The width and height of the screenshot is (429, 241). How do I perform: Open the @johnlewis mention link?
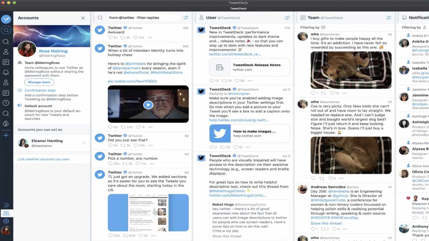pos(136,64)
